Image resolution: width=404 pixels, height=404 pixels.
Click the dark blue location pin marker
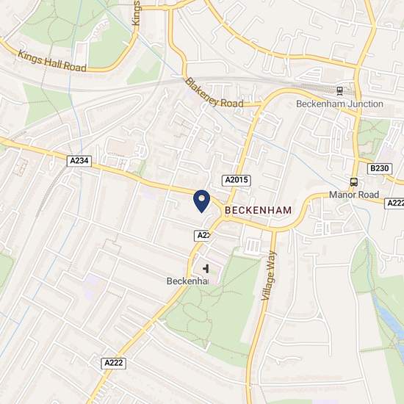[x=202, y=201]
